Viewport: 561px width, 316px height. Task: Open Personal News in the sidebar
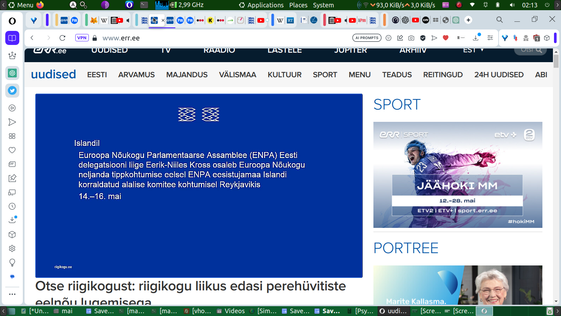(12, 164)
